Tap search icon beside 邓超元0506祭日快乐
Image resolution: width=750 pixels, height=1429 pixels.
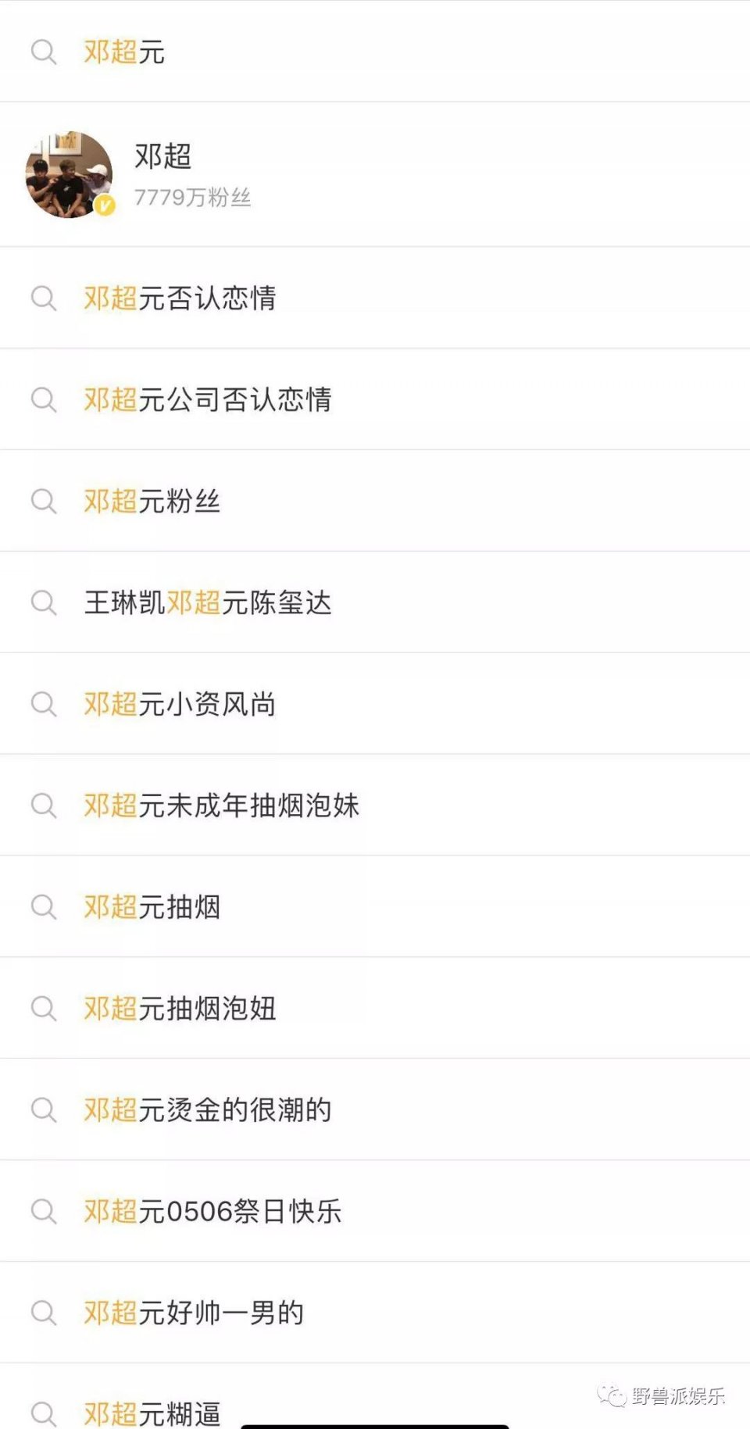pos(44,1212)
